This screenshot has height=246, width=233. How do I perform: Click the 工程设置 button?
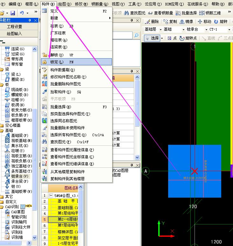point(14,27)
